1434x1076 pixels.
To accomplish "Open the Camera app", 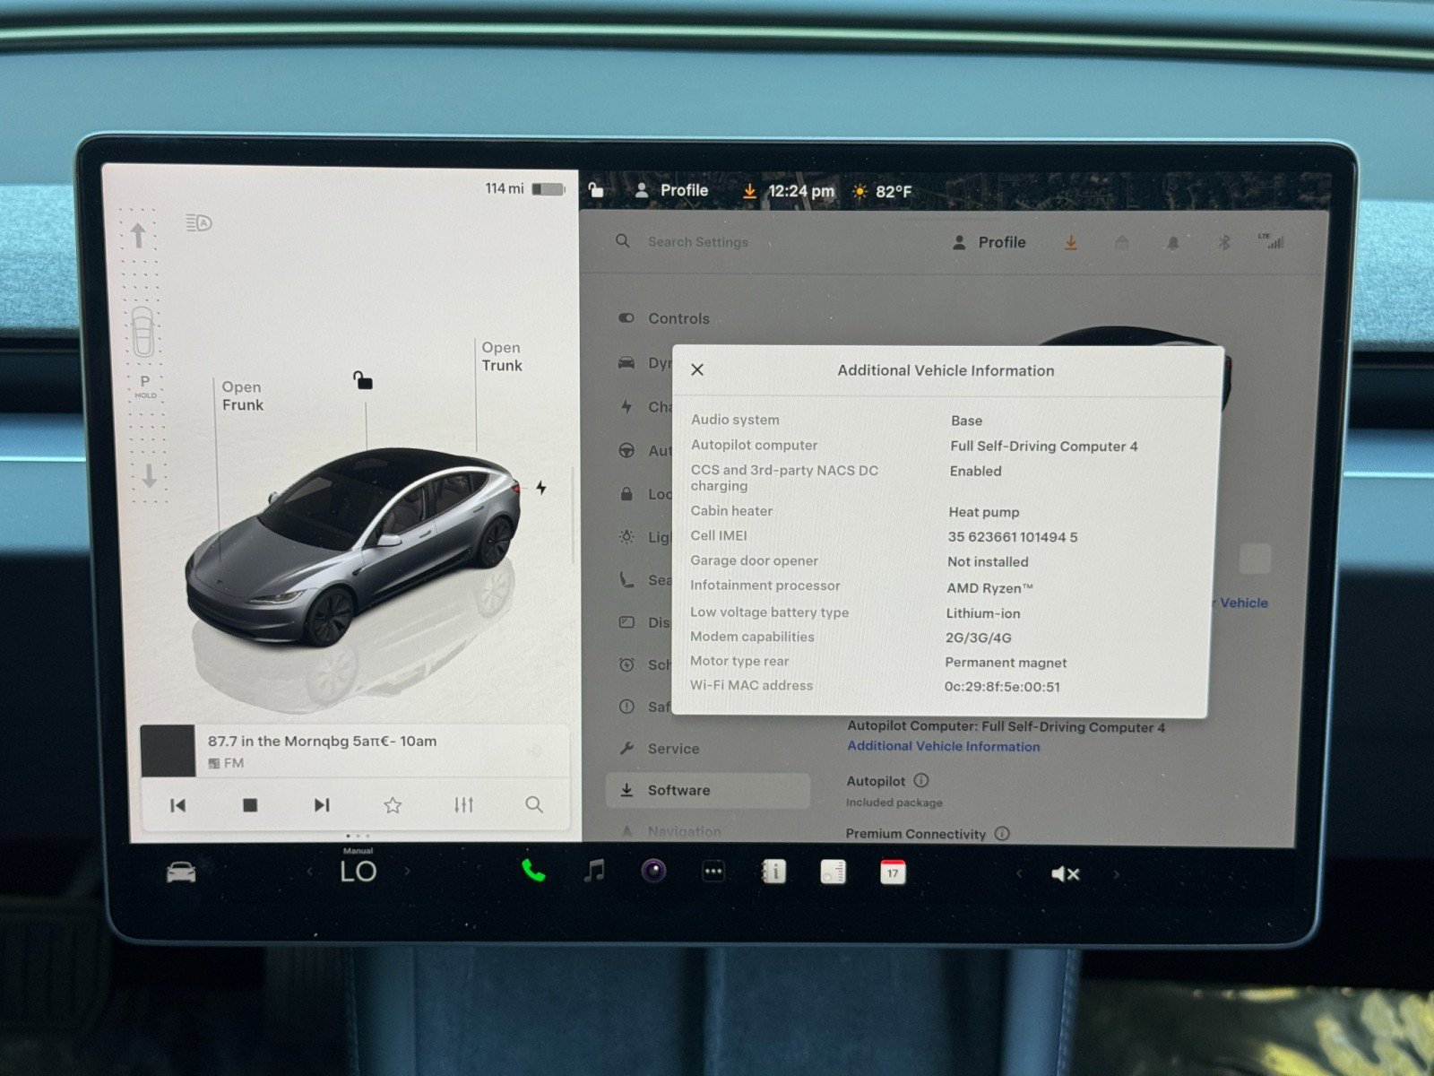I will tap(653, 871).
